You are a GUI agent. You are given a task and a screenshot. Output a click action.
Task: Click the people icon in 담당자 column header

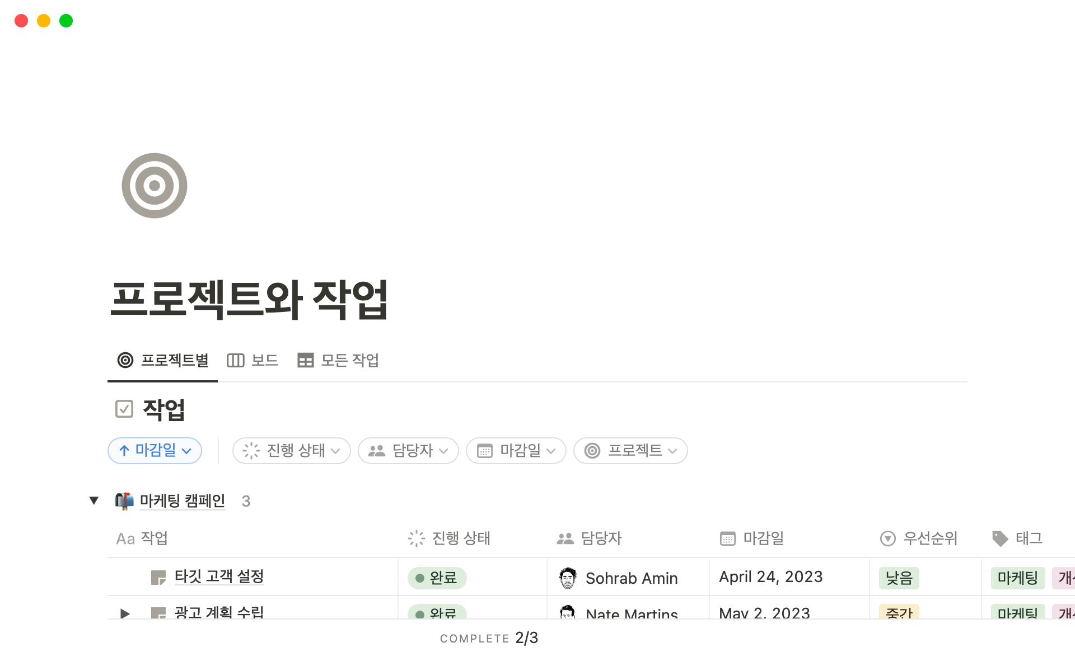[x=565, y=538]
